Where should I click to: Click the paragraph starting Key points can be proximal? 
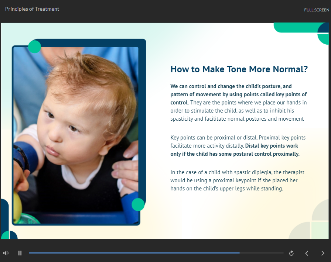point(238,146)
